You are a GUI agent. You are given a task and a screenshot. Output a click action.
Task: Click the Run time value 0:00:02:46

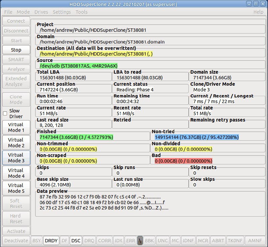51,101
